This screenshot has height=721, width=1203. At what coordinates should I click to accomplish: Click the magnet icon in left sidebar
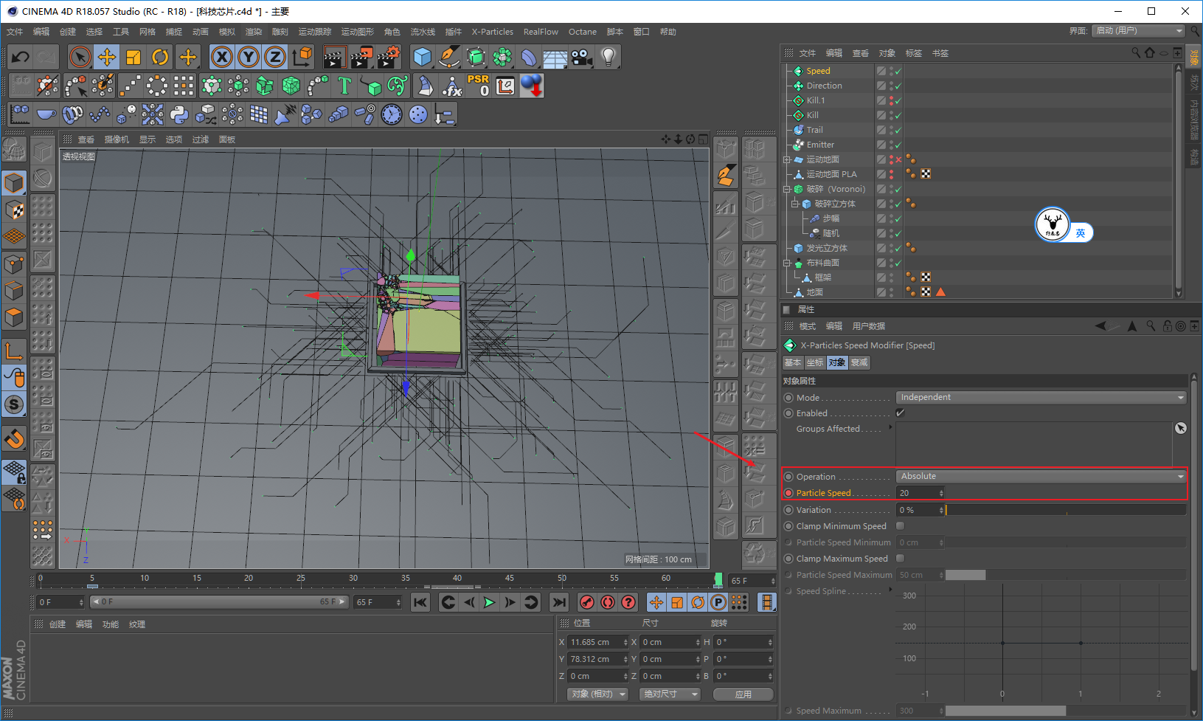pyautogui.click(x=14, y=439)
